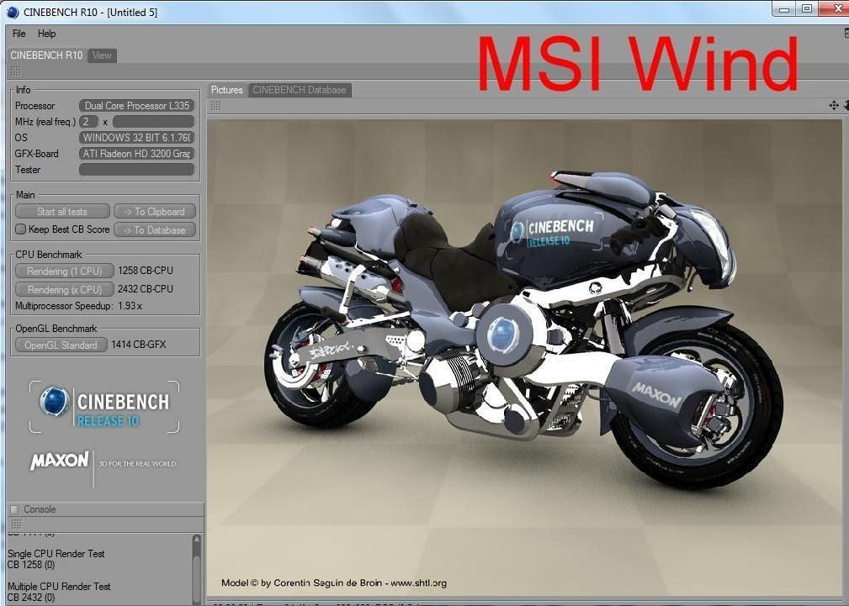Toggle the Console panel checkbox
This screenshot has width=849, height=606.
point(13,509)
